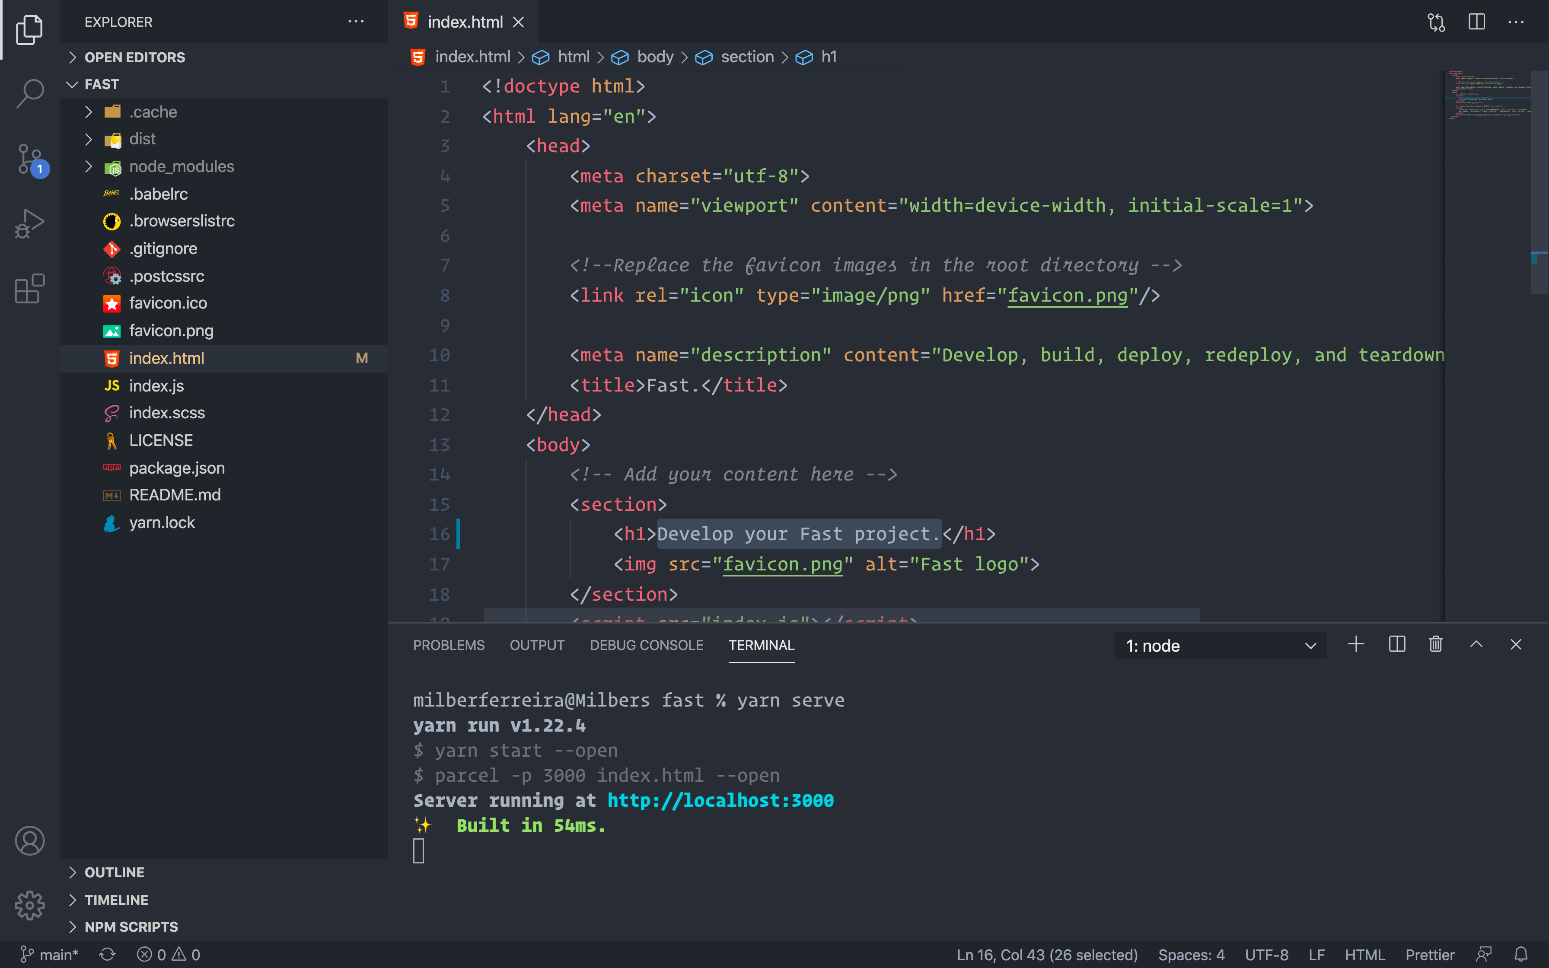The width and height of the screenshot is (1549, 968).
Task: Kill terminal with the trash icon
Action: click(1436, 645)
